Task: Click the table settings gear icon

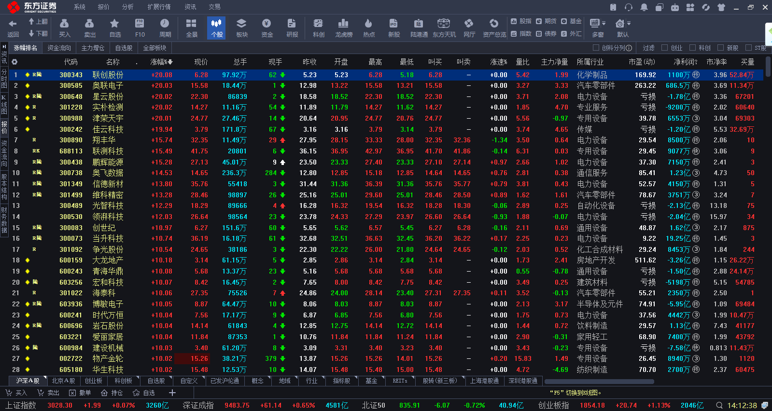Action: tap(14, 62)
